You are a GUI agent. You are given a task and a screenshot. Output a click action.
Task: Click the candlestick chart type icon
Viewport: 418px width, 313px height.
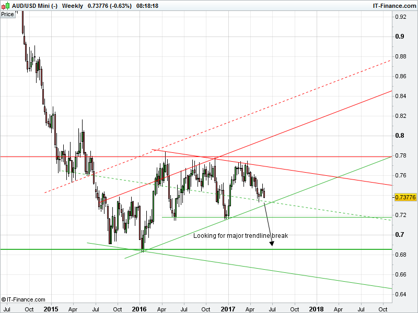point(5,5)
